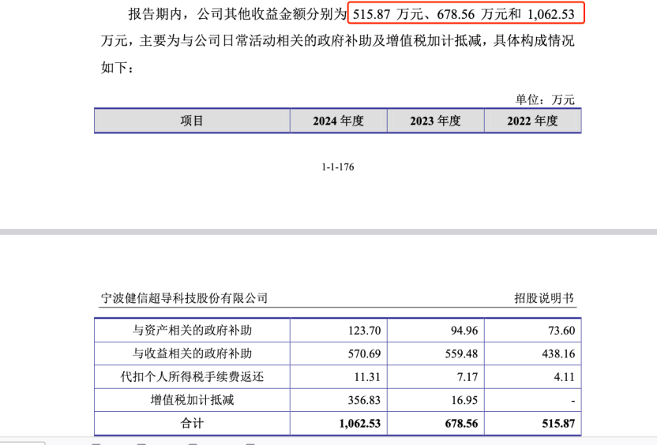Image resolution: width=657 pixels, height=445 pixels.
Task: Click the 代扣个人所得税手续费返还 row label
Action: 192,377
